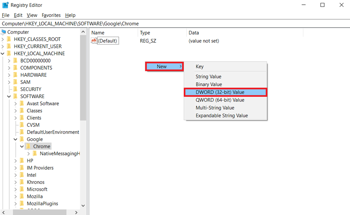Choose DWORD (32-bit) Value from submenu
Screen dimensions: 350x215
pyautogui.click(x=220, y=92)
